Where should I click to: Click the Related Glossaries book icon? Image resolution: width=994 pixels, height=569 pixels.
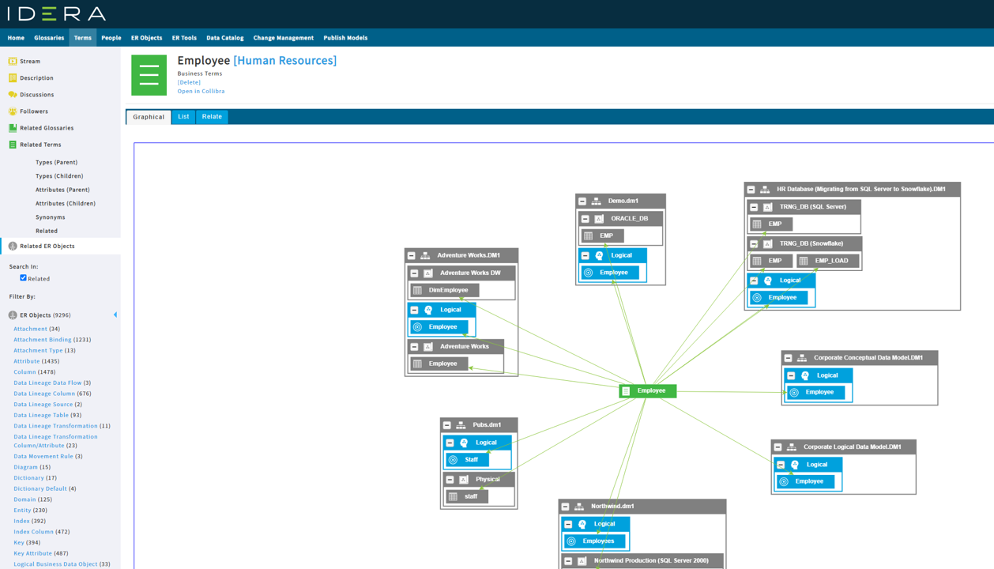coord(13,128)
